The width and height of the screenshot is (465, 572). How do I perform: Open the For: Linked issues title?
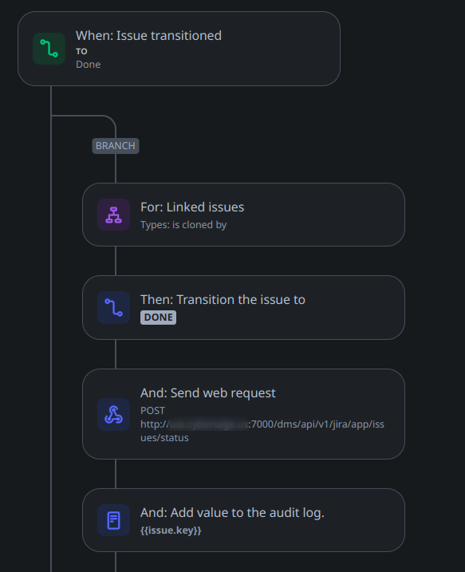pos(192,207)
